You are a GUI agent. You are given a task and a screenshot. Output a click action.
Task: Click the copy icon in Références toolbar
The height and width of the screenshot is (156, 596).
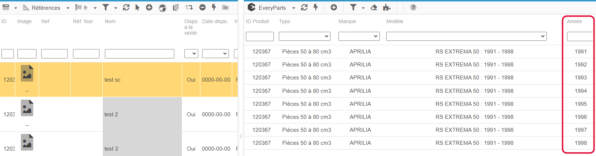click(x=176, y=8)
